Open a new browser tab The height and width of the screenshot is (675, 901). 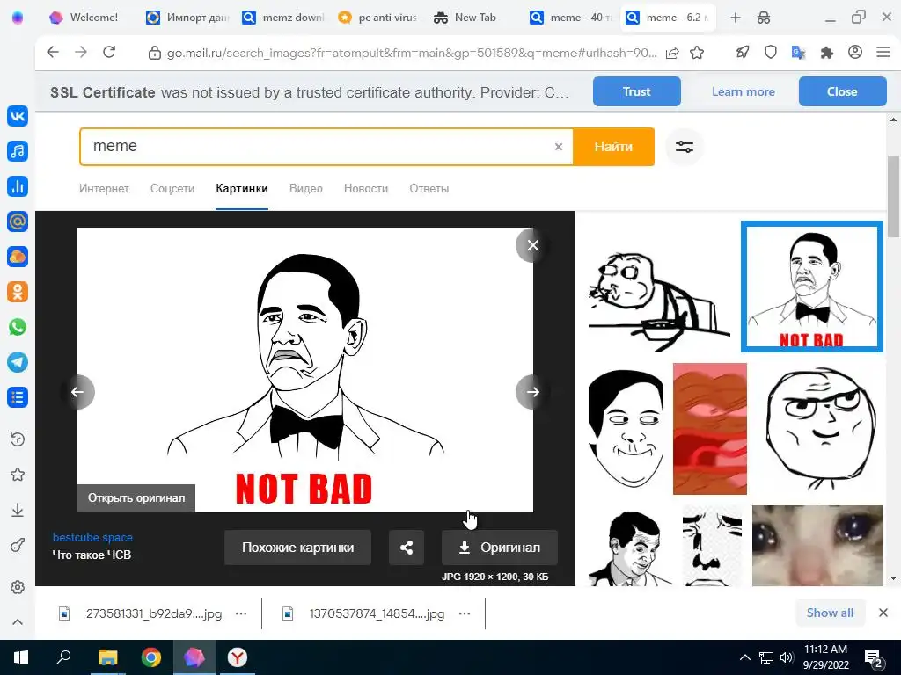735,18
